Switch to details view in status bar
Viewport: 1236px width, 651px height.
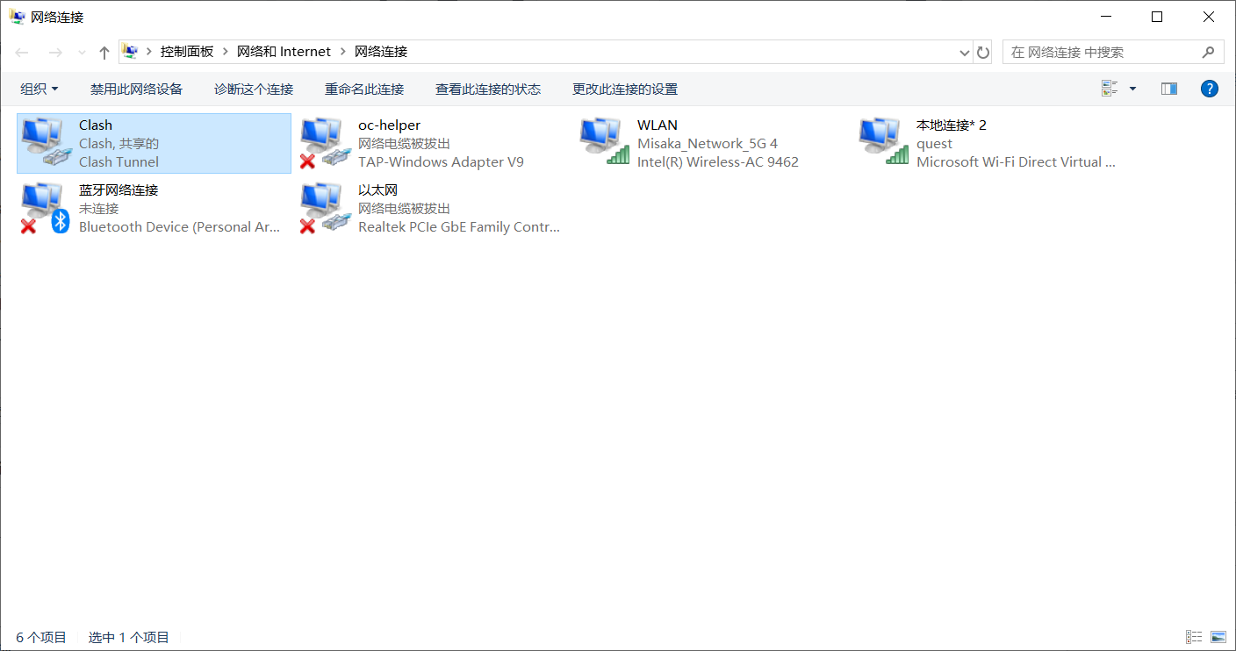[1194, 637]
